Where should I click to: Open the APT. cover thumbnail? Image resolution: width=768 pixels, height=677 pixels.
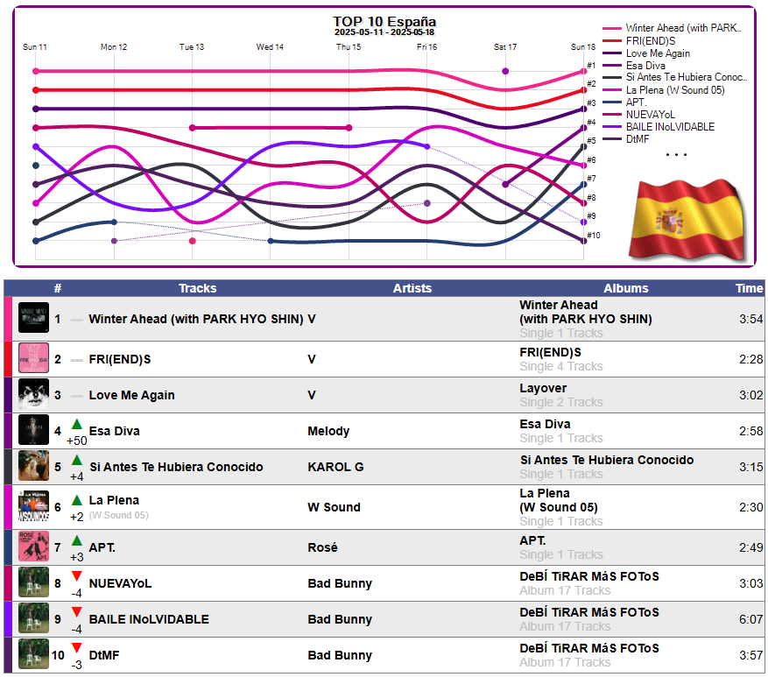(x=33, y=547)
